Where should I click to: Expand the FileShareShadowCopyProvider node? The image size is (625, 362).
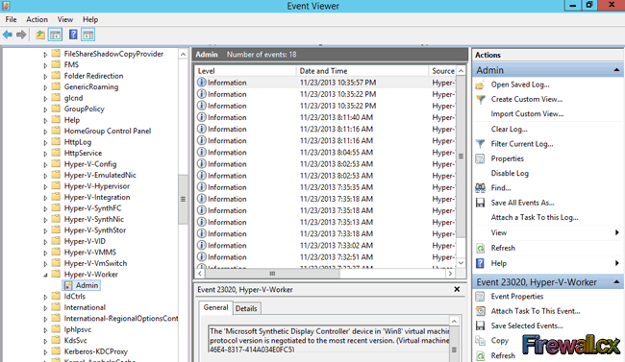click(45, 55)
